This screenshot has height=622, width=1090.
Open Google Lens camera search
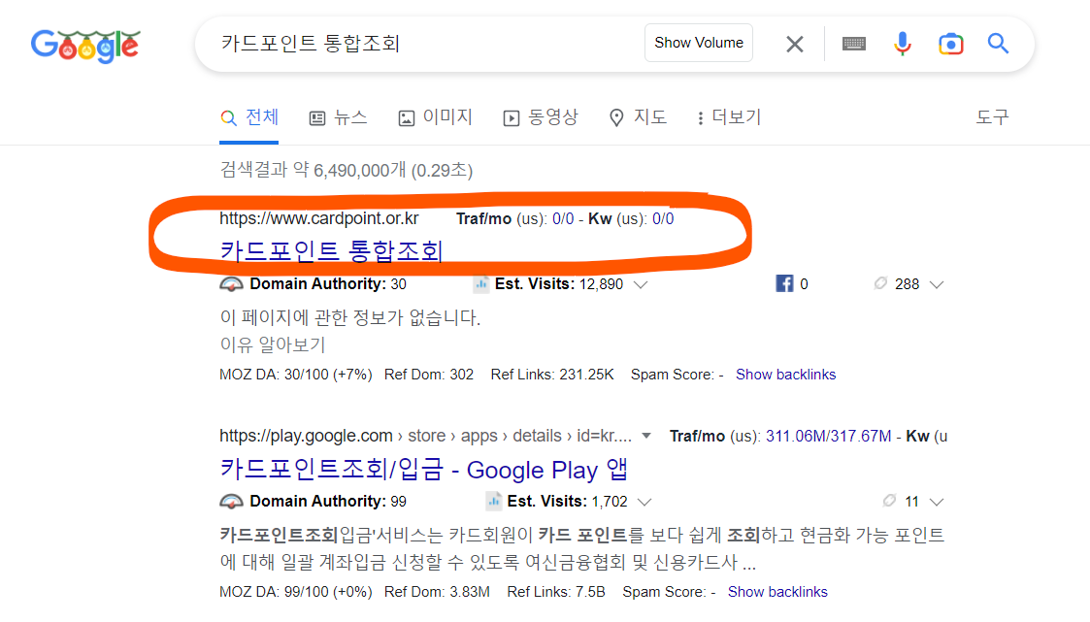click(950, 43)
